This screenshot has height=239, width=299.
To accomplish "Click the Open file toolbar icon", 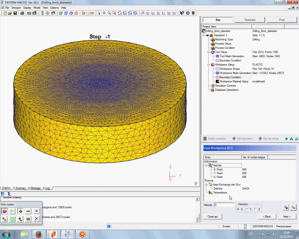I will (10, 12).
